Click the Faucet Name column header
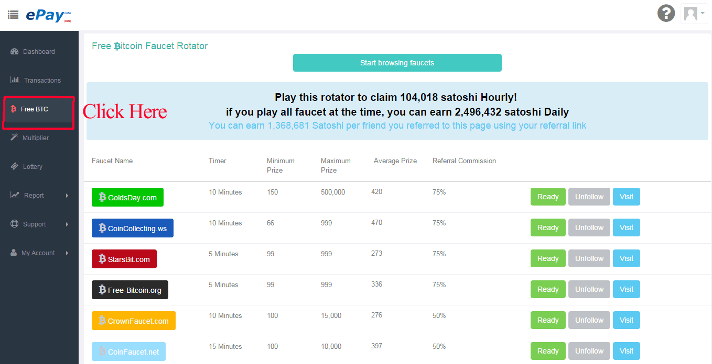Screen dimensions: 712x364 tap(112, 161)
